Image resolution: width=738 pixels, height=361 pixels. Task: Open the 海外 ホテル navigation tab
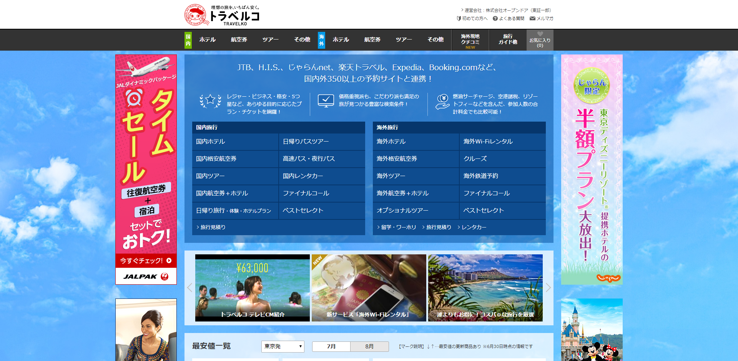point(341,40)
